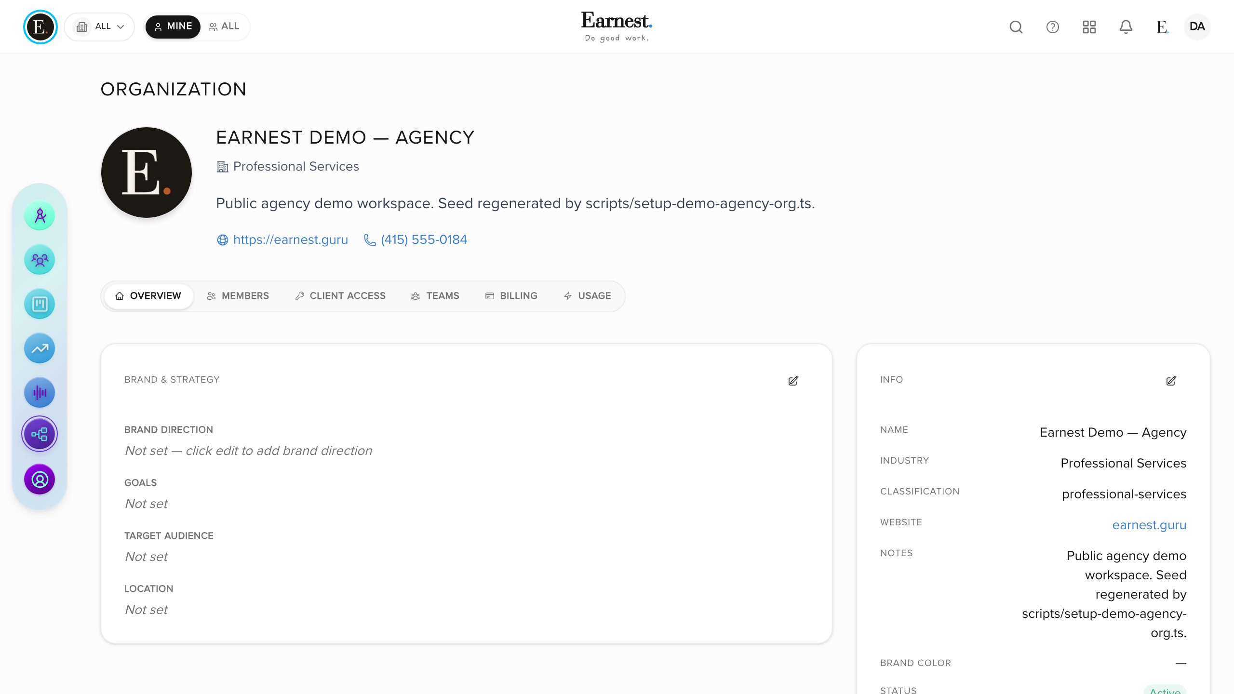Click the small E. brand icon in header
The image size is (1234, 694).
click(1162, 27)
